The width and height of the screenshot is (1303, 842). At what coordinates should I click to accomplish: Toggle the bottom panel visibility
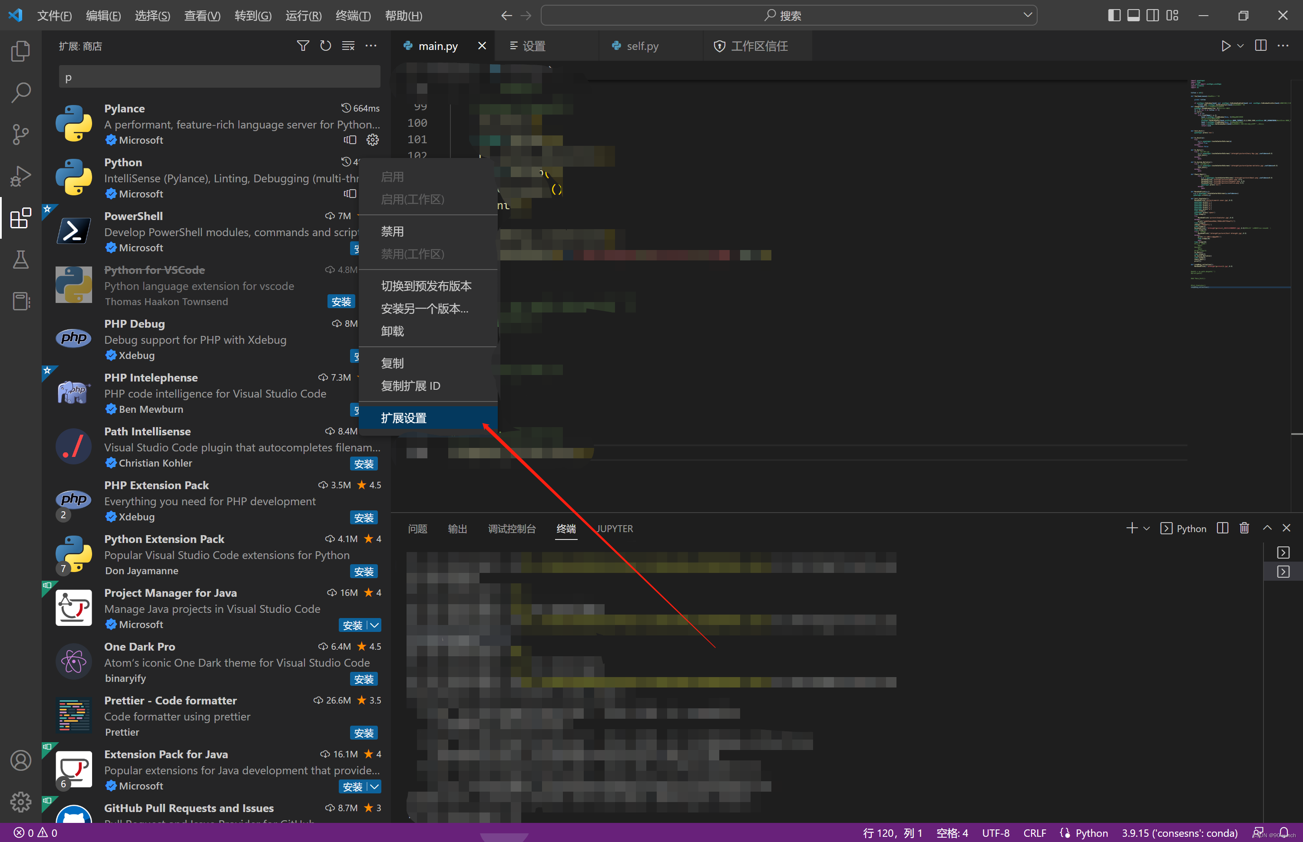coord(1133,15)
